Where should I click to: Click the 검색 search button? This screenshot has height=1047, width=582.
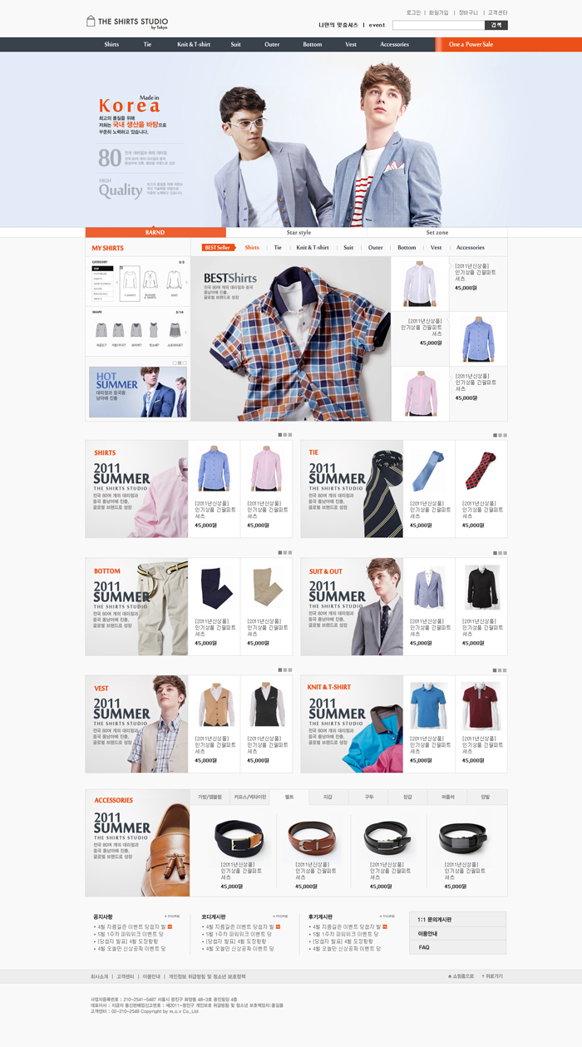[x=496, y=26]
